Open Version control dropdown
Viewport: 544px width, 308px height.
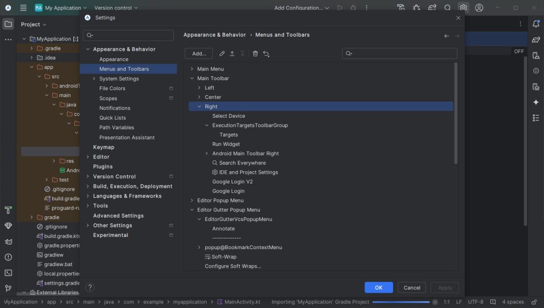pyautogui.click(x=116, y=7)
